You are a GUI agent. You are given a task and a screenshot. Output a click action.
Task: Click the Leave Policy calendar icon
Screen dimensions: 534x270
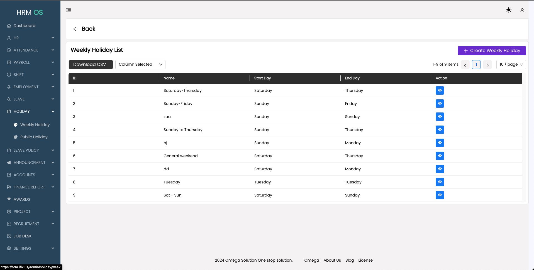pyautogui.click(x=9, y=150)
